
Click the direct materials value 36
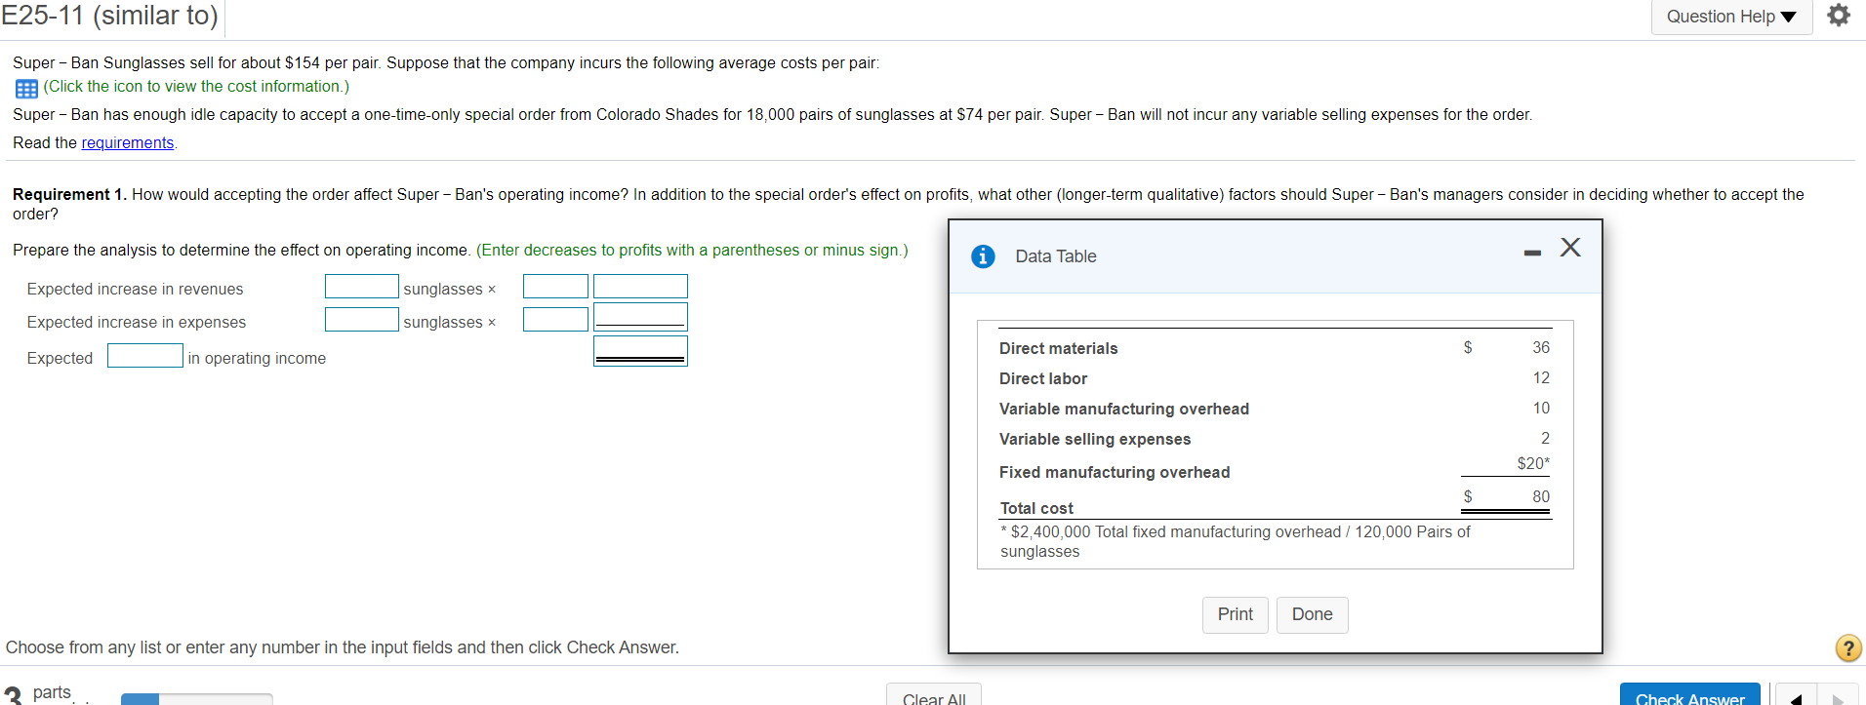[x=1541, y=348]
